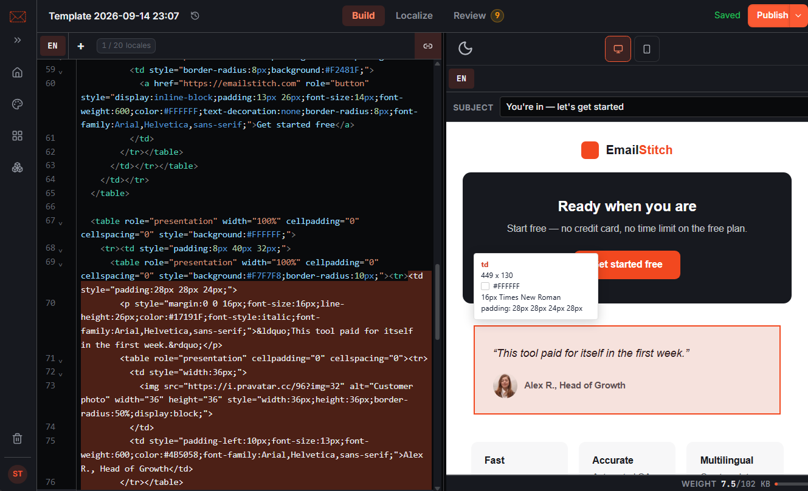Click line number 60 in gutter

point(50,83)
